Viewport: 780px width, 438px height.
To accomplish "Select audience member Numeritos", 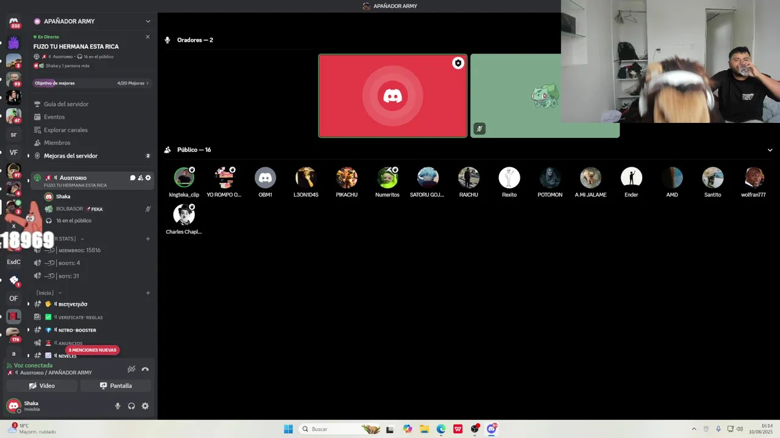I will (x=388, y=182).
